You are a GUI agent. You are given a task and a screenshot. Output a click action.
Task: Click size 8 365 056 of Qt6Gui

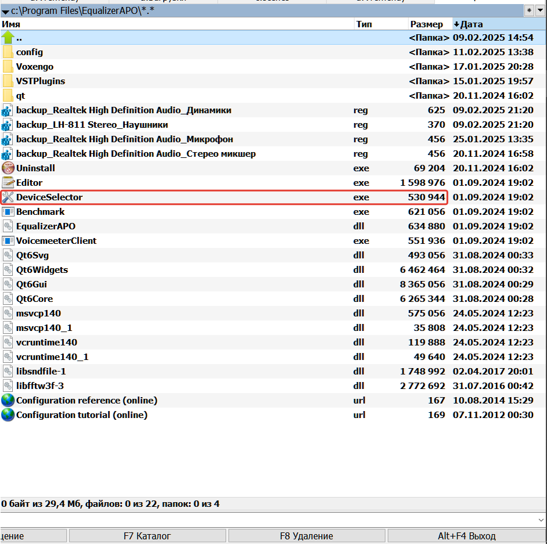tap(423, 284)
